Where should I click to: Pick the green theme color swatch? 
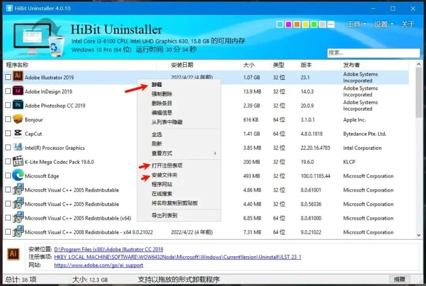click(x=314, y=24)
